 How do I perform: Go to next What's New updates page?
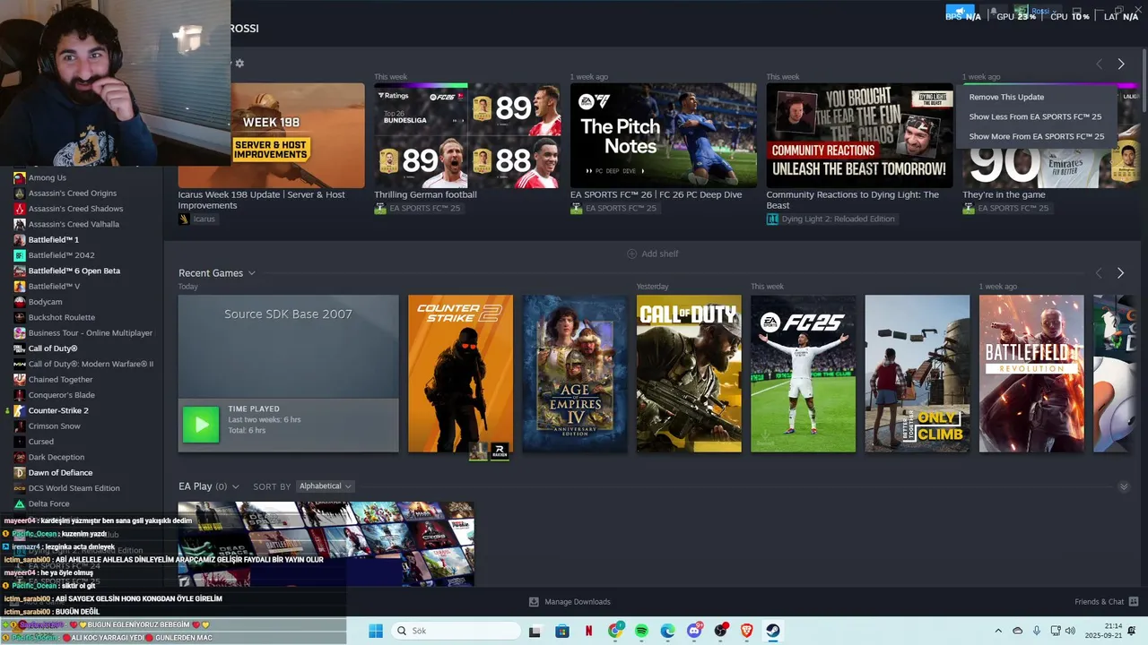pyautogui.click(x=1120, y=64)
